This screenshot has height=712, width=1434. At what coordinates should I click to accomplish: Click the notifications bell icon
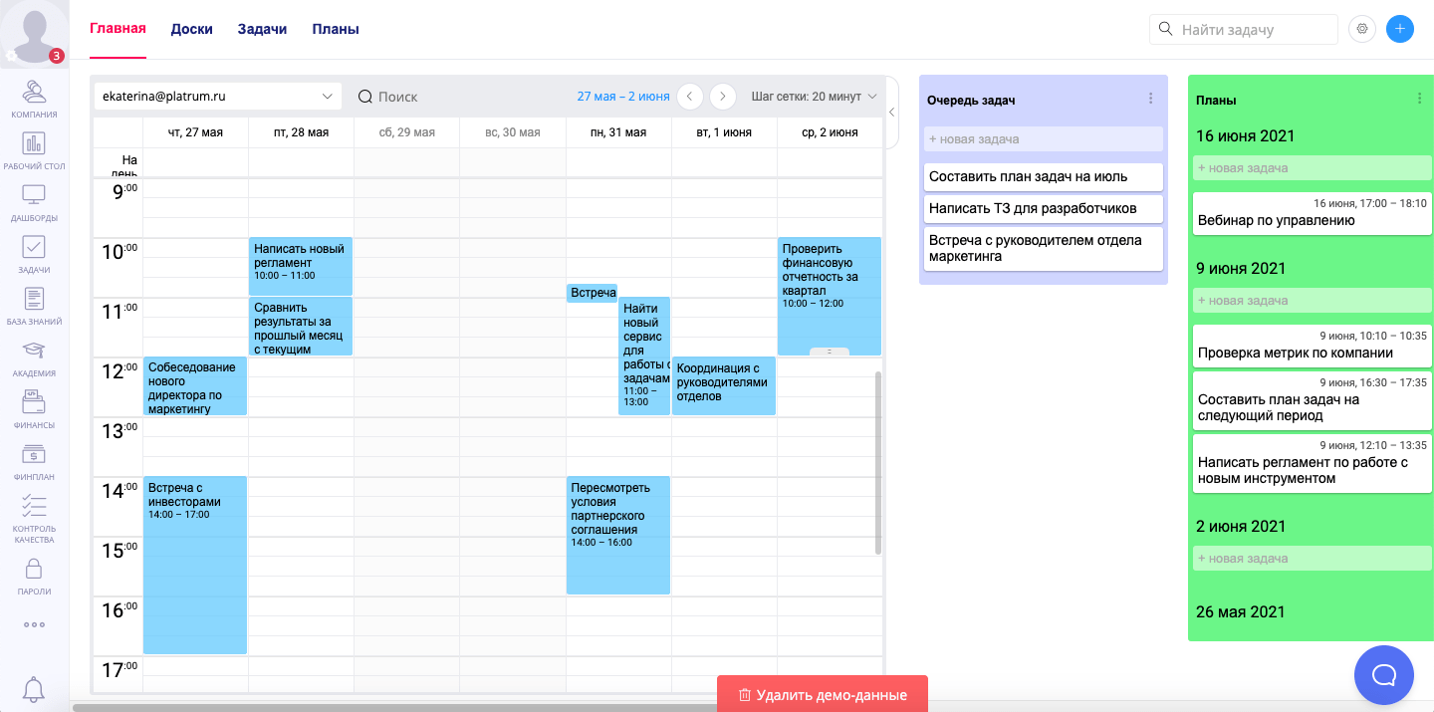pyautogui.click(x=34, y=688)
